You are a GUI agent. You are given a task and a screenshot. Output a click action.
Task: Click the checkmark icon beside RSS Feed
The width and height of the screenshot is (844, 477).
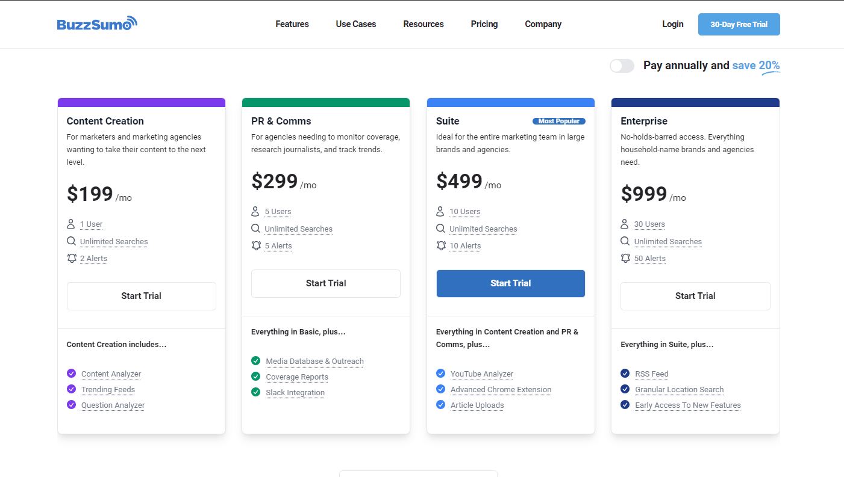[625, 374]
